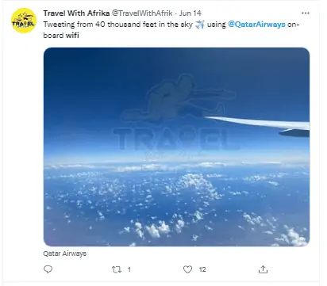Open the three-dot more options menu

click(306, 13)
